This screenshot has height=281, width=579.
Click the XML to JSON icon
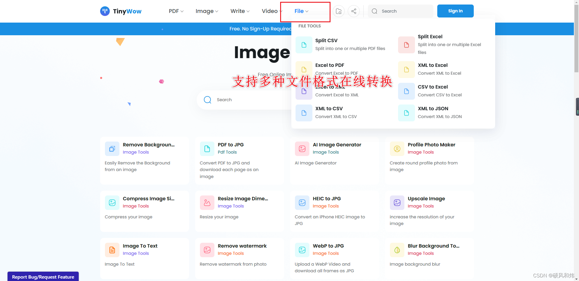click(407, 113)
